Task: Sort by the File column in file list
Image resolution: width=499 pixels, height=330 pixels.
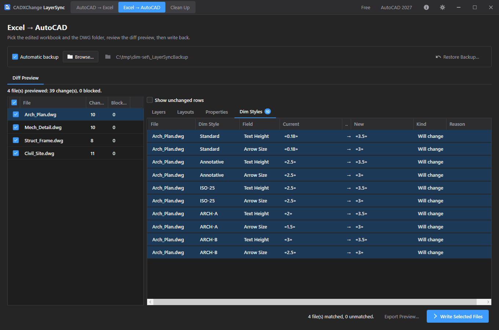Action: pos(53,103)
